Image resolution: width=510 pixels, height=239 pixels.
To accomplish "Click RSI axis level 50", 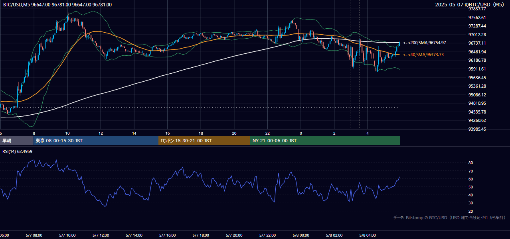I will click(470, 187).
